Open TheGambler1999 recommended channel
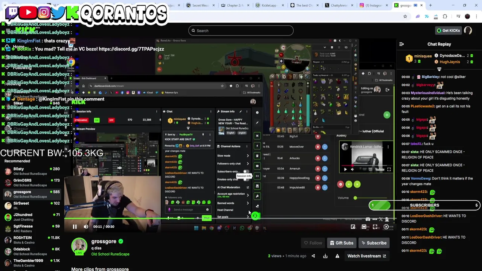 click(32, 263)
